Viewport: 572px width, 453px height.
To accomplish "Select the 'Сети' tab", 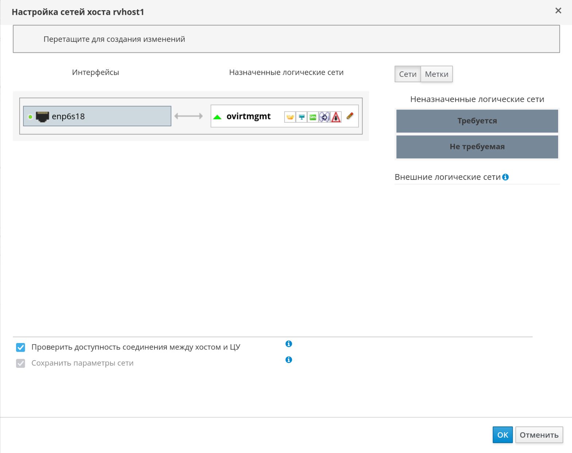I will point(407,74).
